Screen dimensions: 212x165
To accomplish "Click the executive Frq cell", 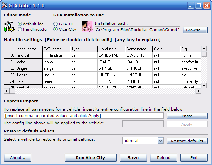I will 191,68.
